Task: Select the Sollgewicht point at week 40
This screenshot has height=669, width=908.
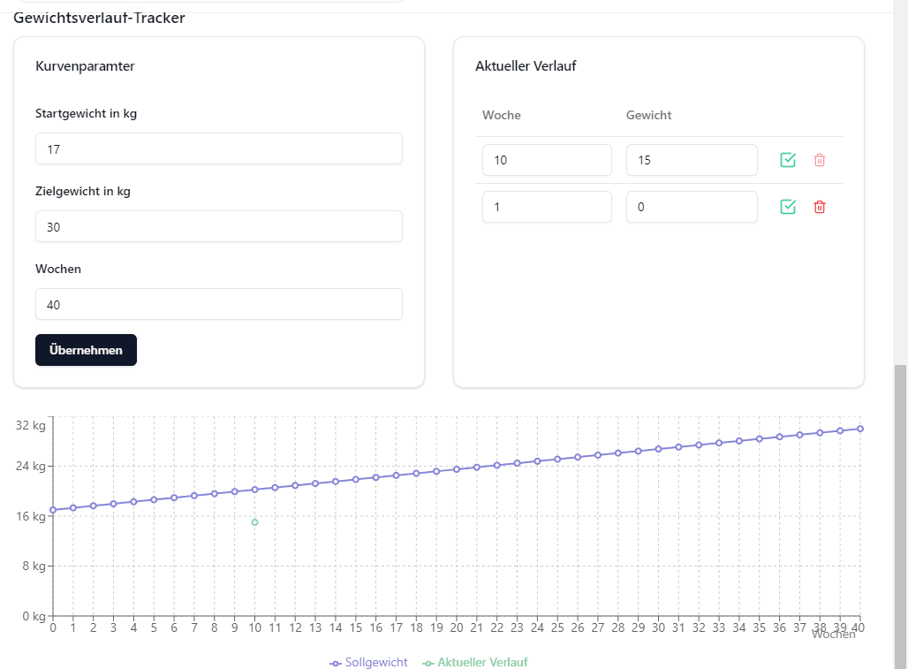Action: (x=860, y=429)
